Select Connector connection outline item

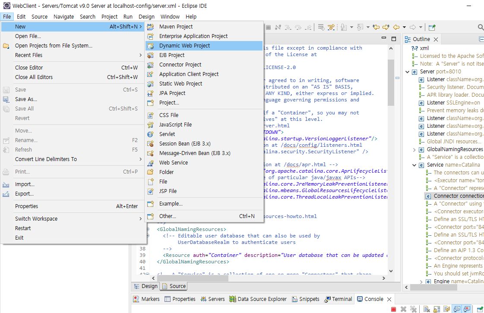454,196
